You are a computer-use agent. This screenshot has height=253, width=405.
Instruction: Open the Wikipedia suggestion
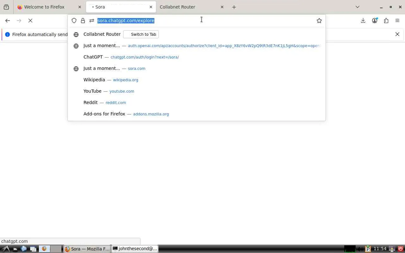196,80
